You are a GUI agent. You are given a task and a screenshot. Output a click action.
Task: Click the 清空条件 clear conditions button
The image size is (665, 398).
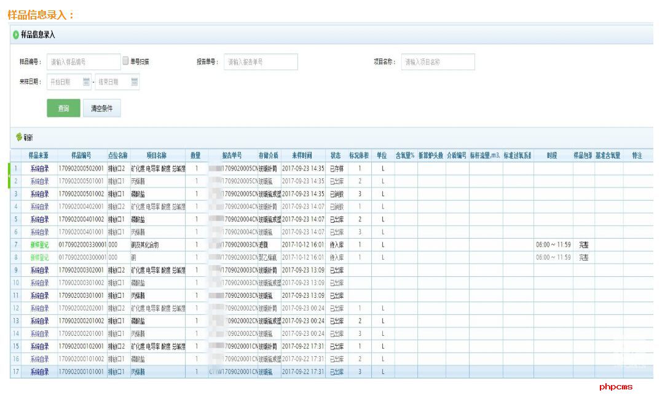click(x=103, y=108)
